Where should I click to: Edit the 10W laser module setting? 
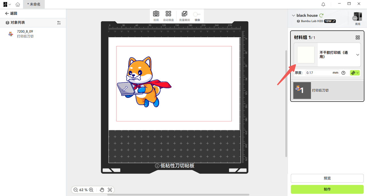(x=330, y=21)
